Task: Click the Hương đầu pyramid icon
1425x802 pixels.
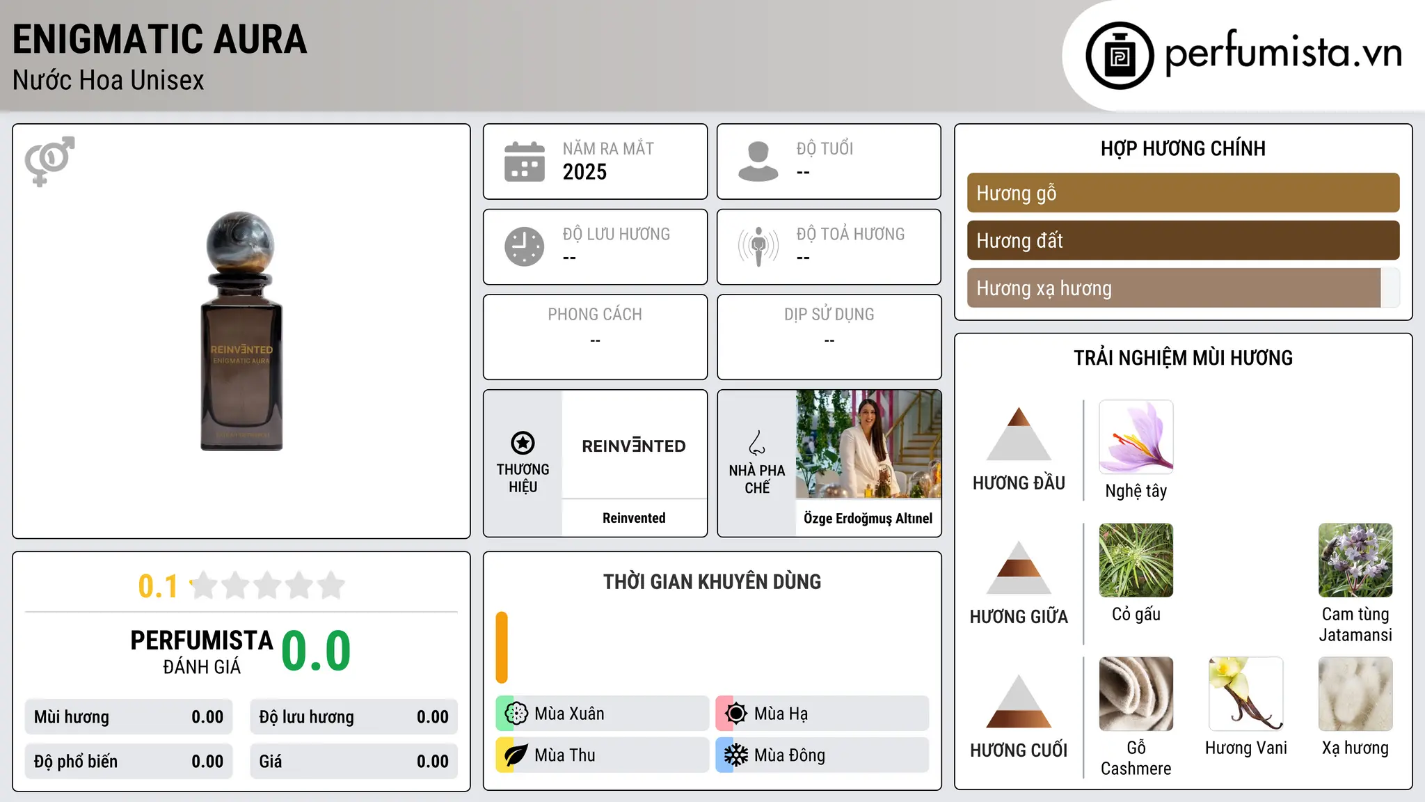Action: pyautogui.click(x=1019, y=434)
